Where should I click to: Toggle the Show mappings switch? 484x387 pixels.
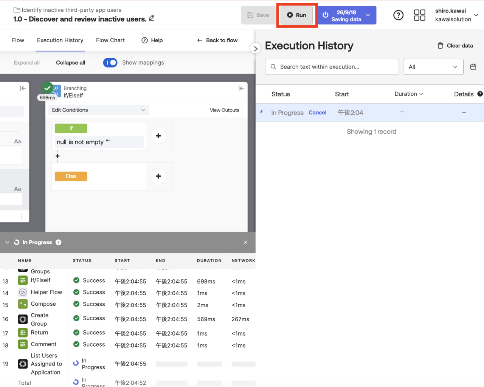(x=110, y=62)
